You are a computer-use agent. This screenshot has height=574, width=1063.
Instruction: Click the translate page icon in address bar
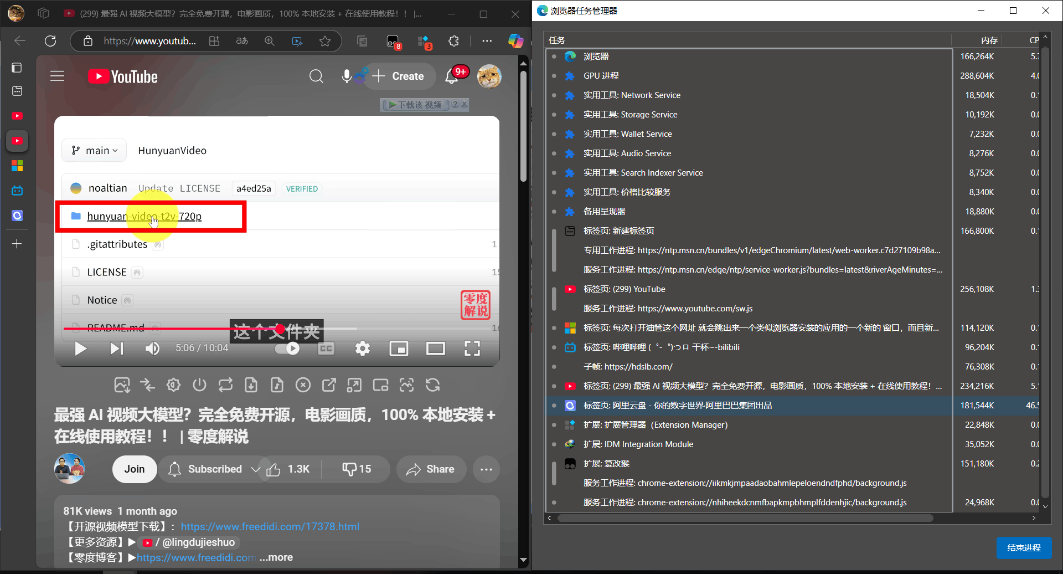(x=242, y=41)
